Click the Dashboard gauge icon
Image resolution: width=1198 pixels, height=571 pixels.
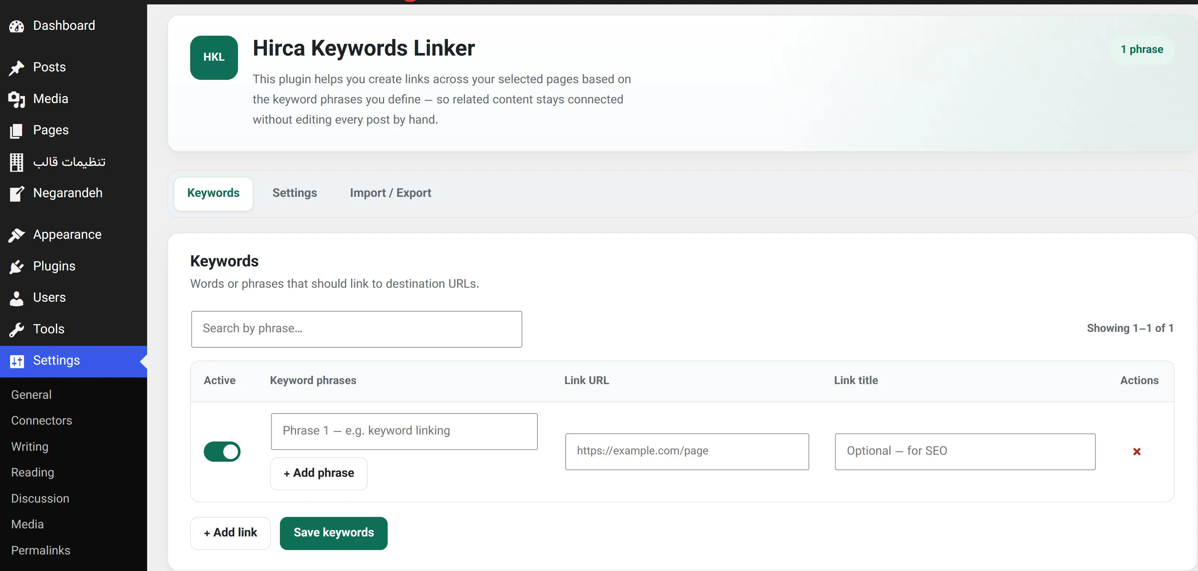click(16, 26)
